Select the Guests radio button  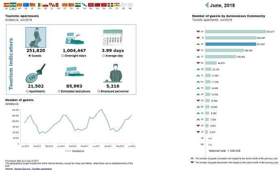[30, 55]
